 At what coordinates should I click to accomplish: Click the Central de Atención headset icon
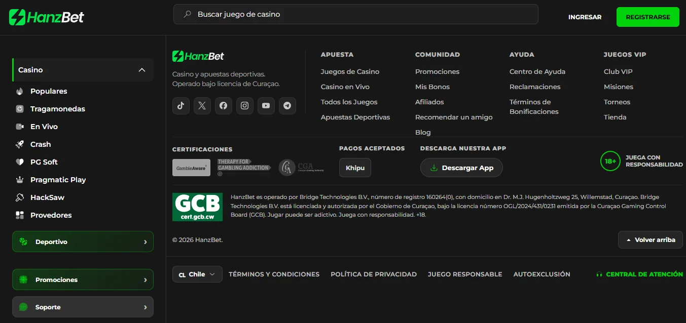click(x=599, y=274)
